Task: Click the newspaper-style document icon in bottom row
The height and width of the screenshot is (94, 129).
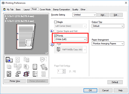Action: click(9, 74)
